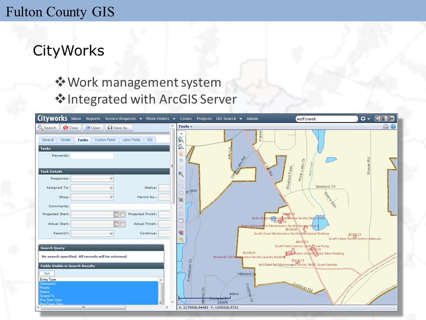Viewport: 426px width, 320px height.
Task: Select Proj Start Date in fields list
Action: coord(99,300)
